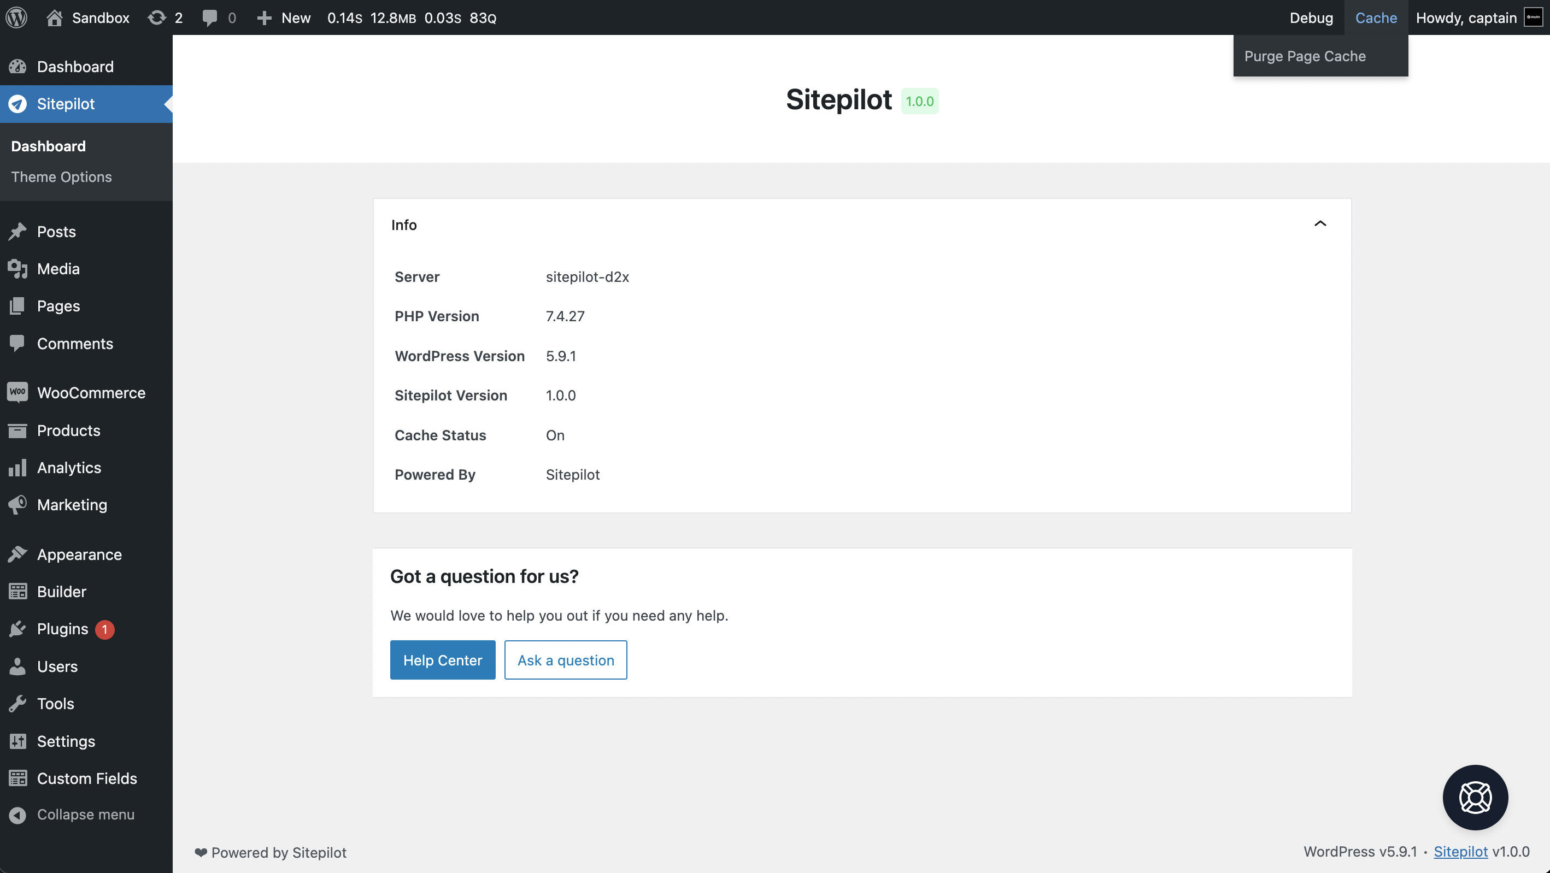Click the Plugins plug icon
The height and width of the screenshot is (873, 1550).
tap(17, 629)
